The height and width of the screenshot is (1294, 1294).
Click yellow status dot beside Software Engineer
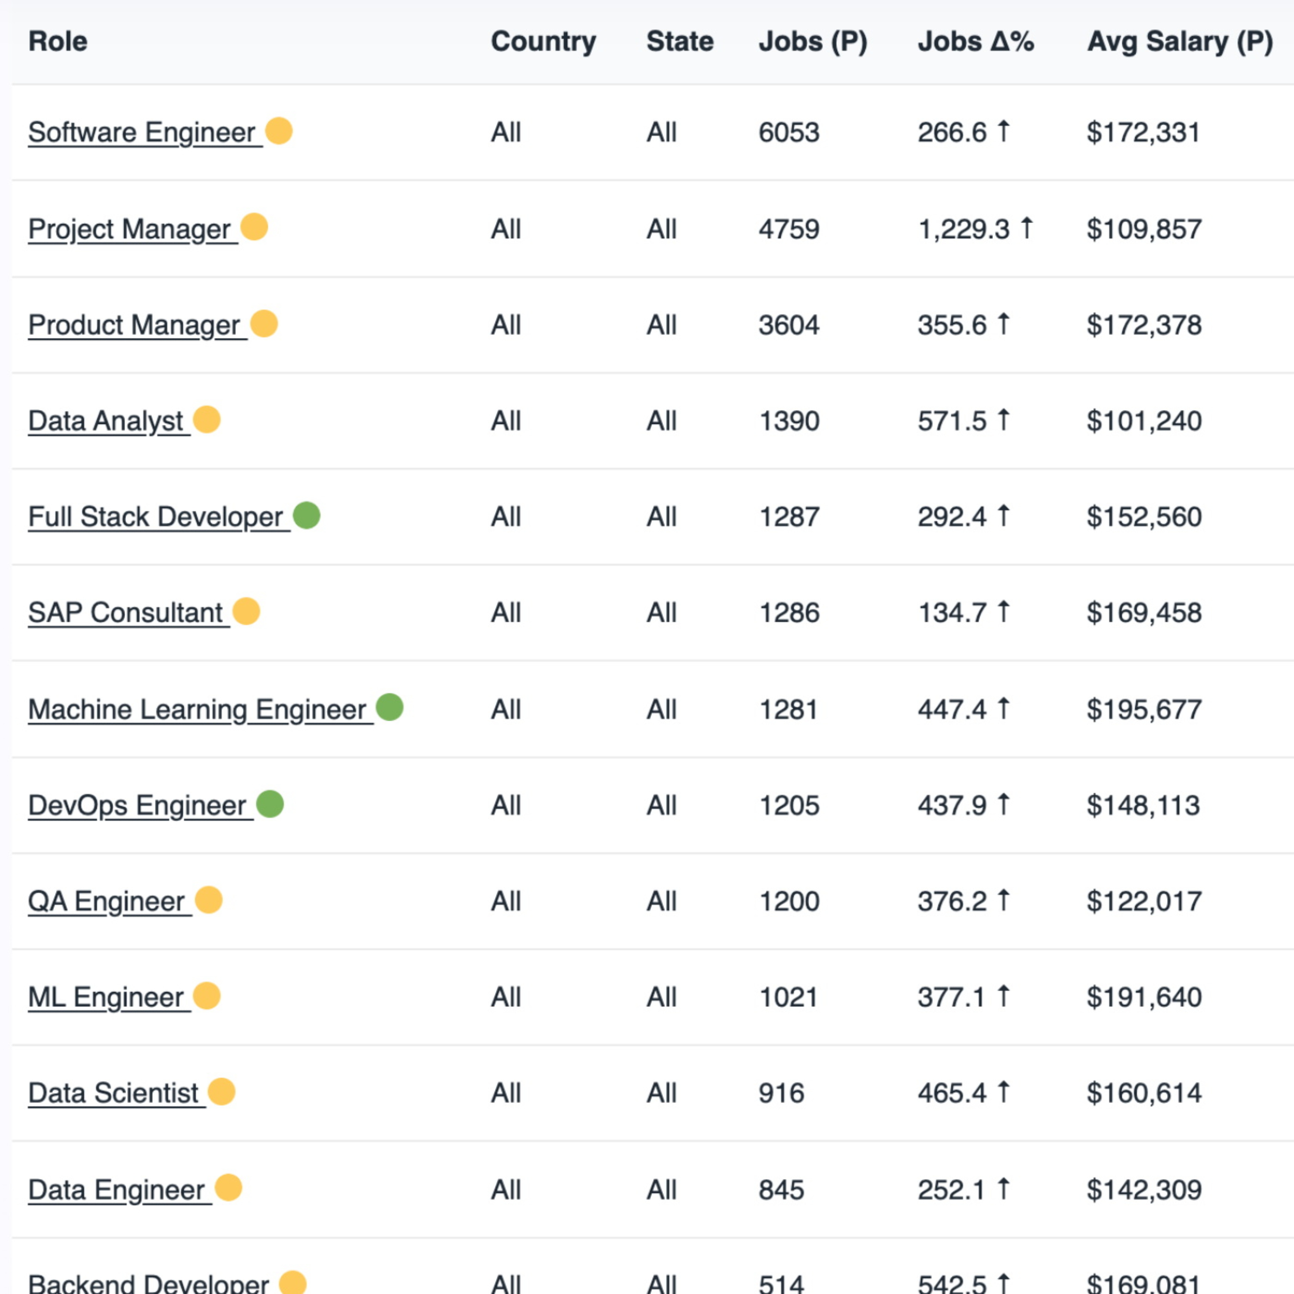pyautogui.click(x=279, y=131)
